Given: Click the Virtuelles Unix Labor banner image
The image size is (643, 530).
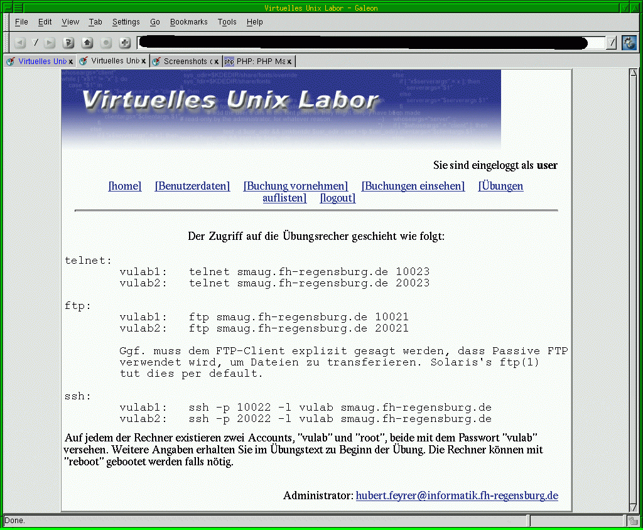Looking at the screenshot, I should click(281, 109).
